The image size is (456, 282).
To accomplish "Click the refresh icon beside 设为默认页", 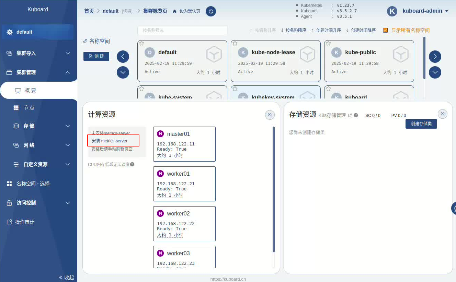I will point(211,11).
